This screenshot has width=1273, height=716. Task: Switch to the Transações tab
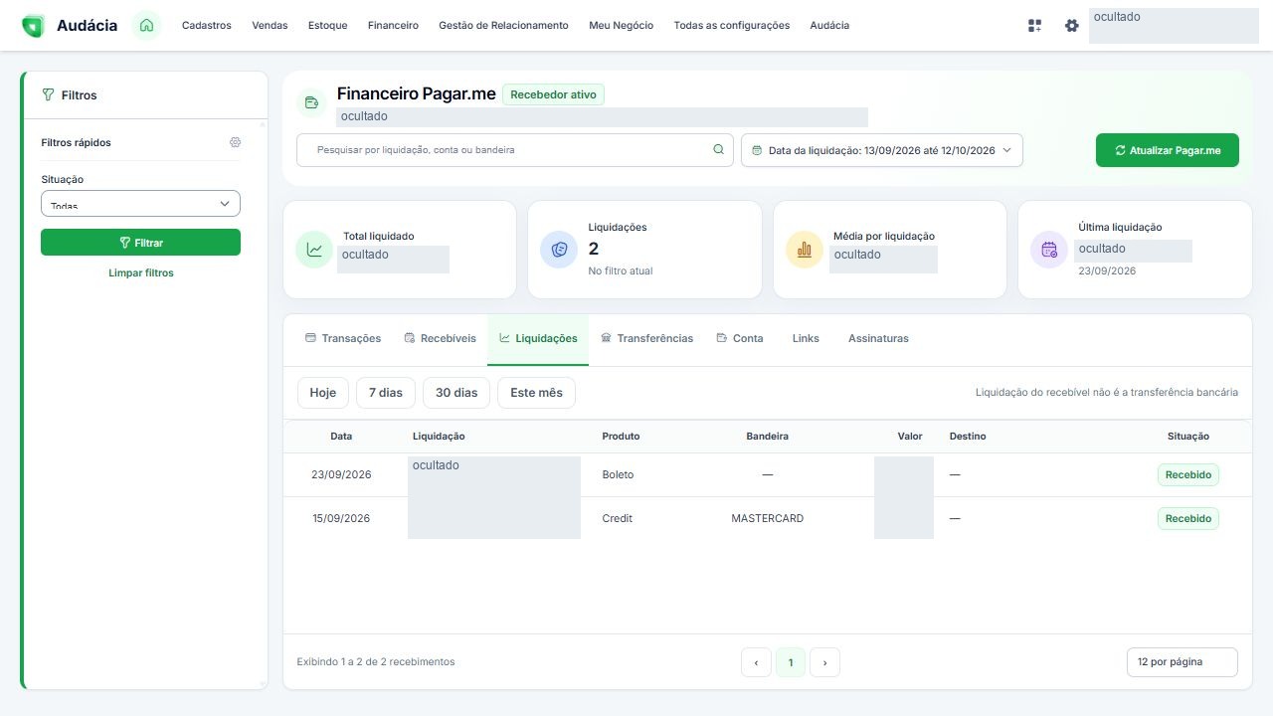tap(343, 339)
